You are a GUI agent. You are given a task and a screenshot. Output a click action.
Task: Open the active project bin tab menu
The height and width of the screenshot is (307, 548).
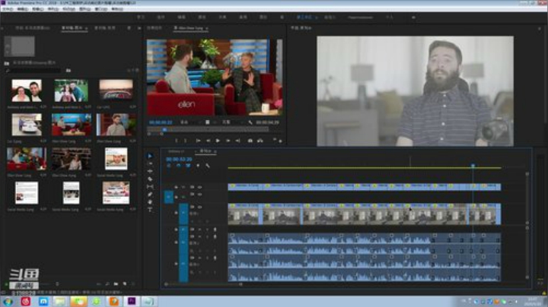point(86,28)
